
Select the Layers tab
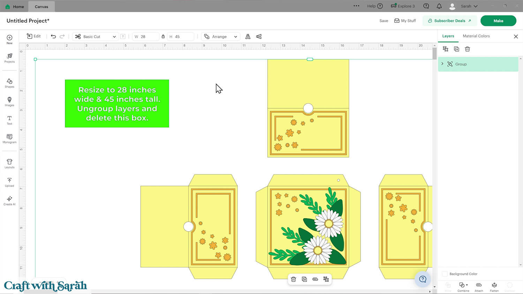coord(448,36)
